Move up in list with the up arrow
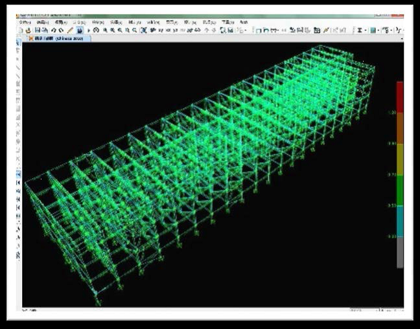Image resolution: width=420 pixels, height=329 pixels. click(207, 30)
